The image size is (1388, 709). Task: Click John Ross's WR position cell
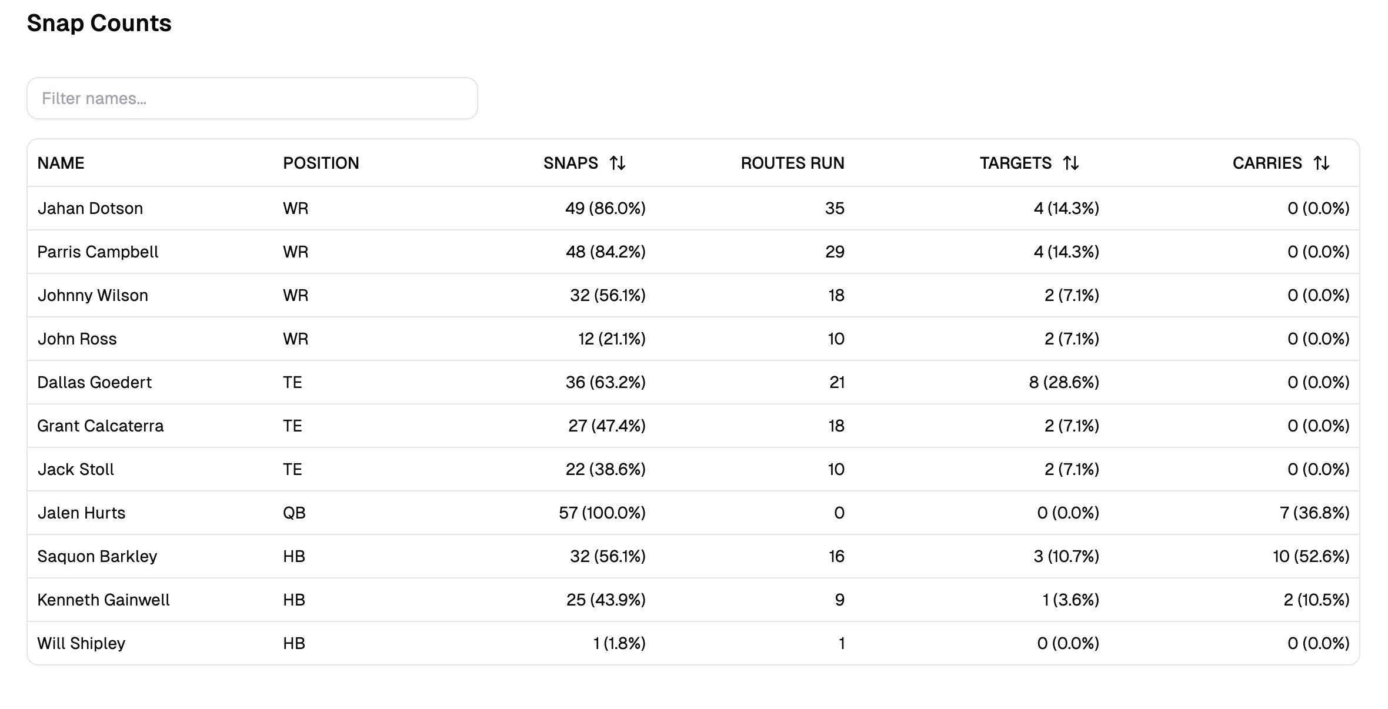coord(295,339)
